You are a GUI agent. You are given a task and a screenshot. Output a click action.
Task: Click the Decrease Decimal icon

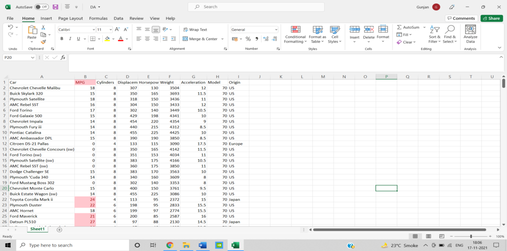[x=274, y=39]
